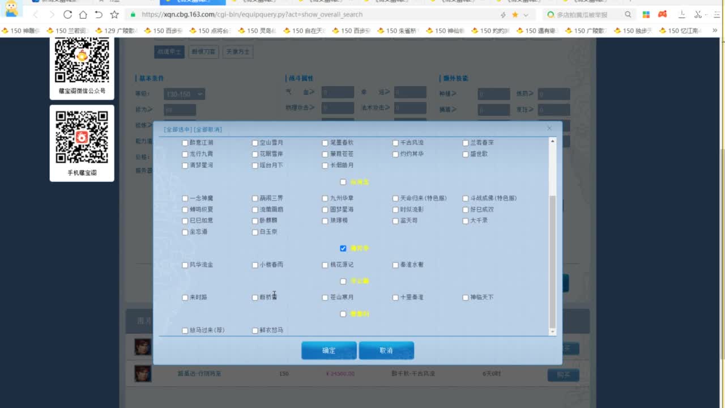725x408 pixels.
Task: Open the colorful apps grid icon
Action: [x=646, y=15]
